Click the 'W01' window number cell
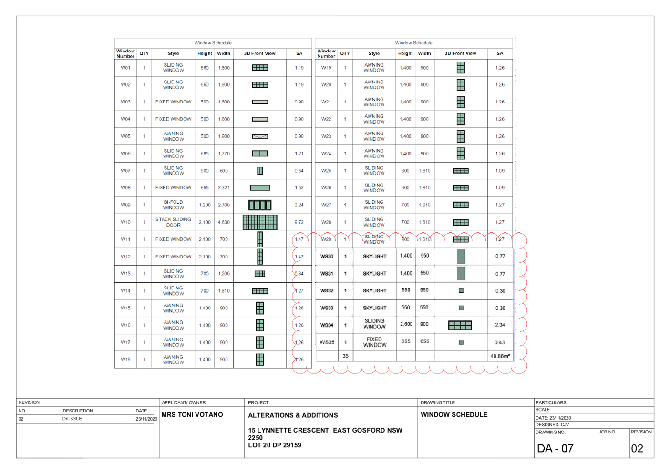 coord(125,68)
